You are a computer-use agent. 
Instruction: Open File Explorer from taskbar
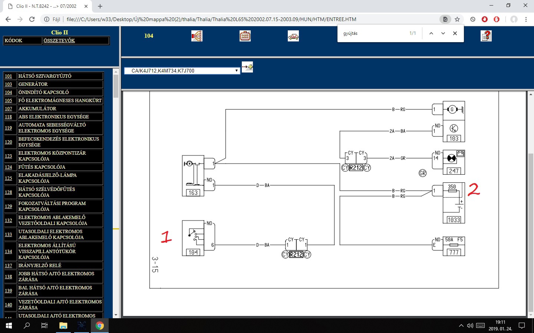coord(63,326)
